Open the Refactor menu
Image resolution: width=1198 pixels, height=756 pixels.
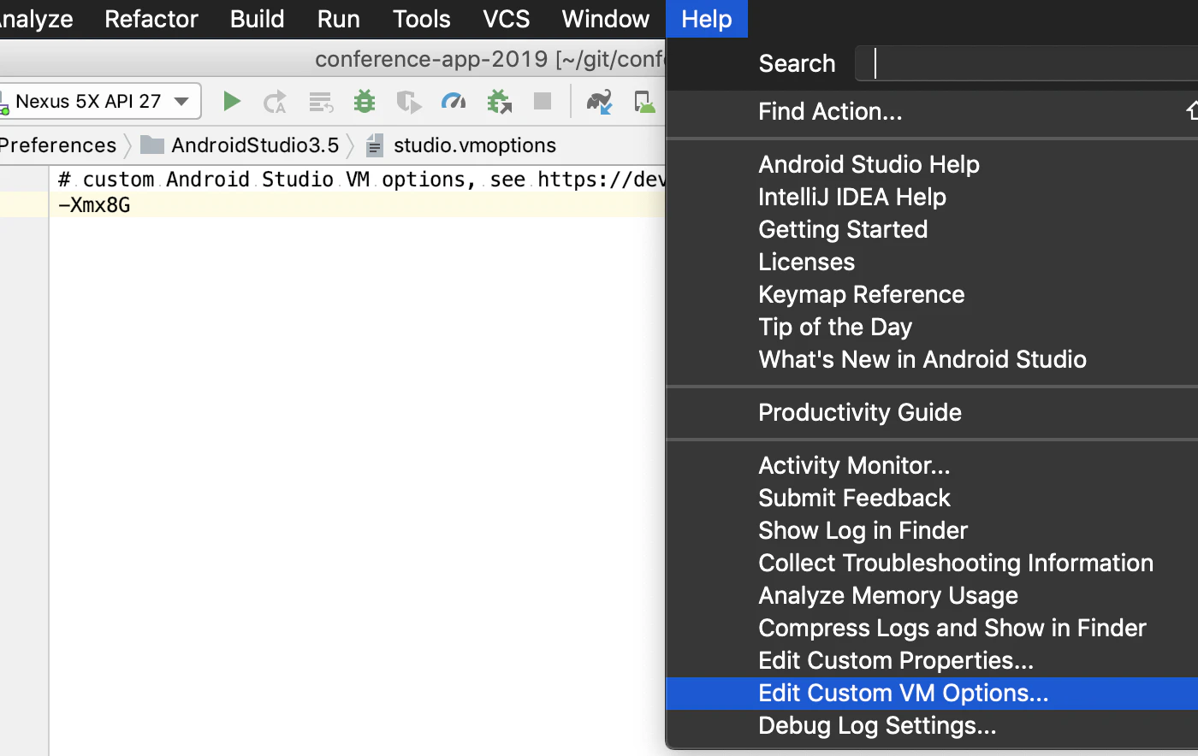151,19
